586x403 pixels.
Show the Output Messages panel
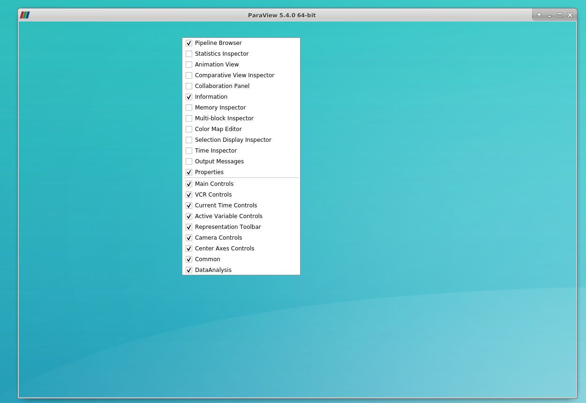[x=241, y=161]
